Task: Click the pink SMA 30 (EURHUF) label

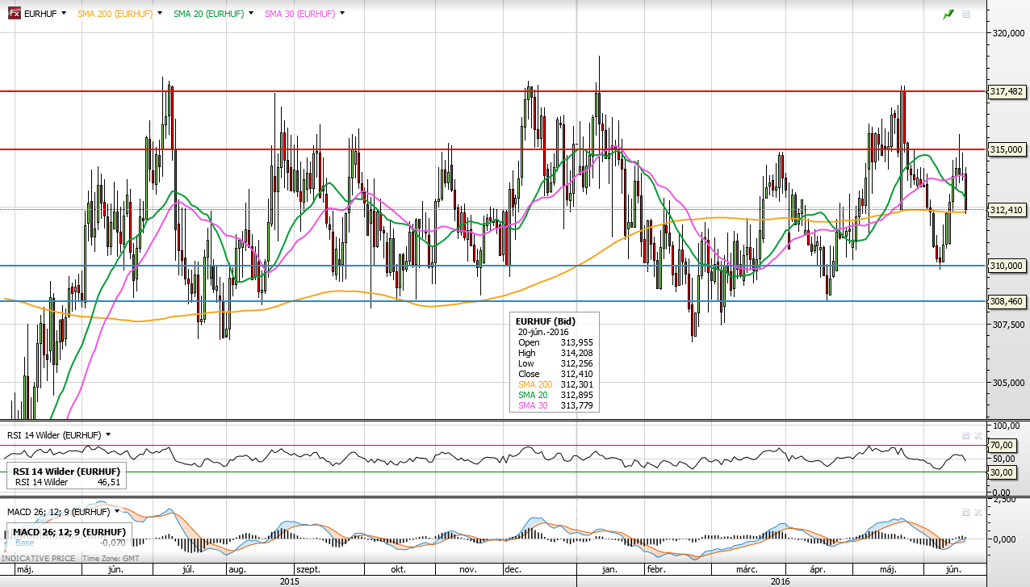Action: [x=300, y=14]
